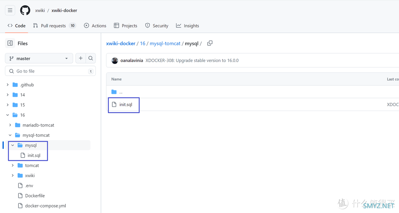Expand the .github folder chevron
The image size is (399, 213).
(x=8, y=85)
